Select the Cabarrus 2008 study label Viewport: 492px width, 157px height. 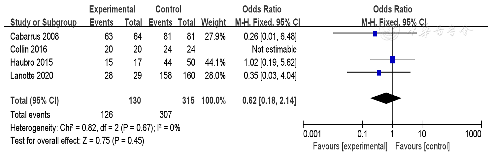pos(35,36)
